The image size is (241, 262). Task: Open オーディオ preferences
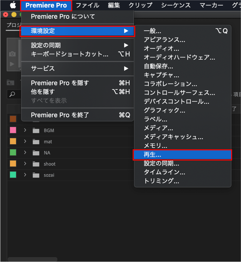tap(183, 49)
